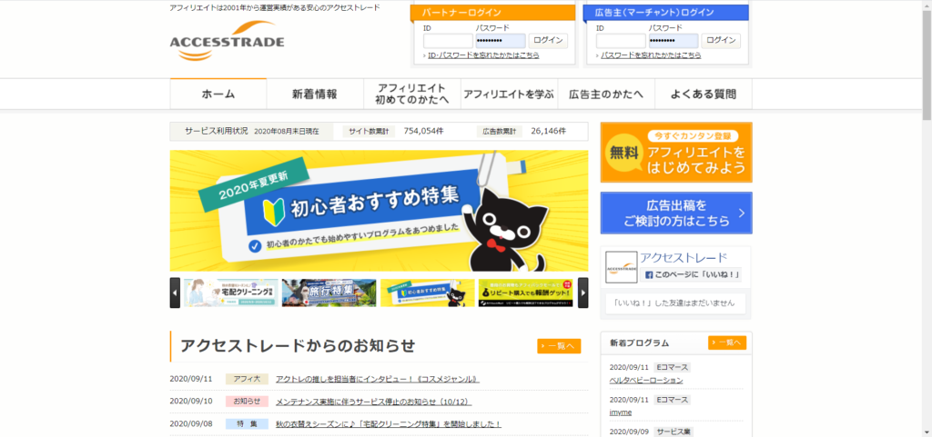Open news アクトレの推しを担当者にインタビュー
The image size is (932, 437).
pyautogui.click(x=378, y=380)
